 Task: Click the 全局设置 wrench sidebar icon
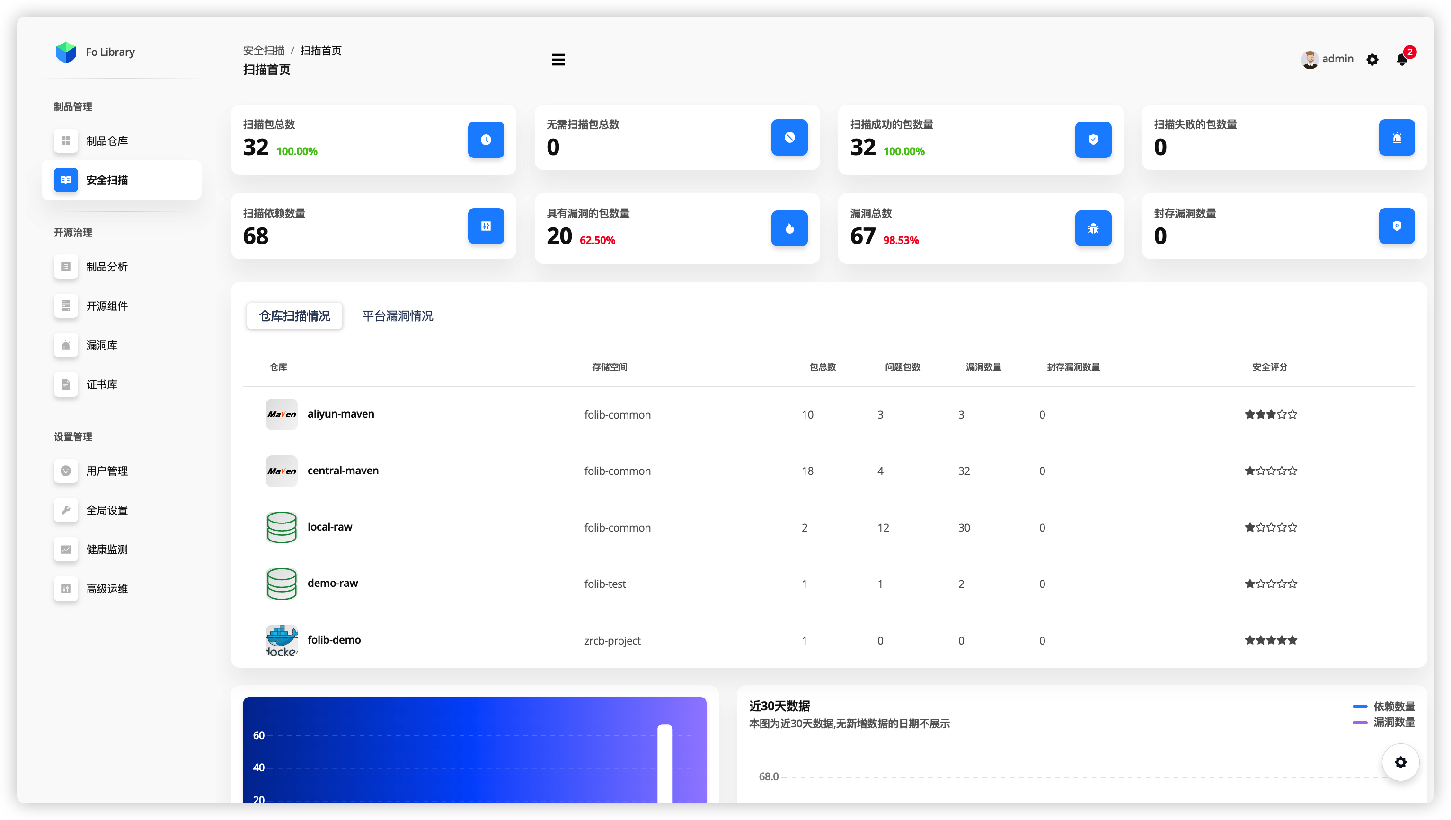point(65,510)
